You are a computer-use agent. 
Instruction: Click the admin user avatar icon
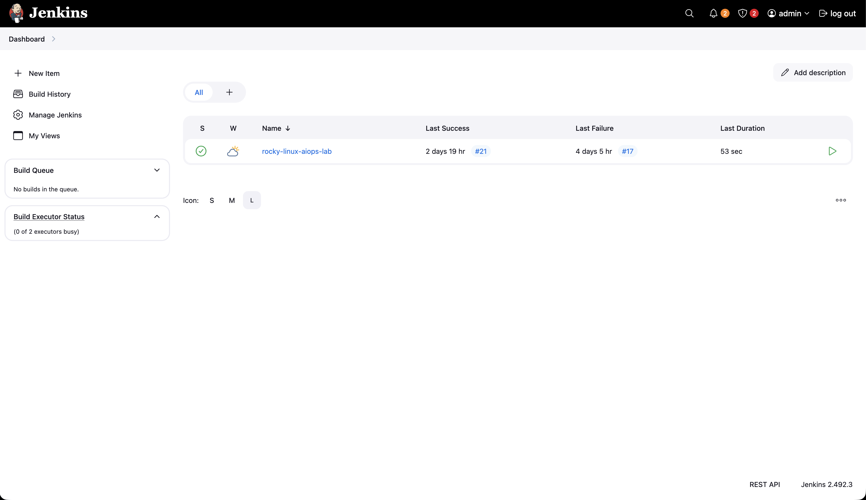tap(771, 13)
